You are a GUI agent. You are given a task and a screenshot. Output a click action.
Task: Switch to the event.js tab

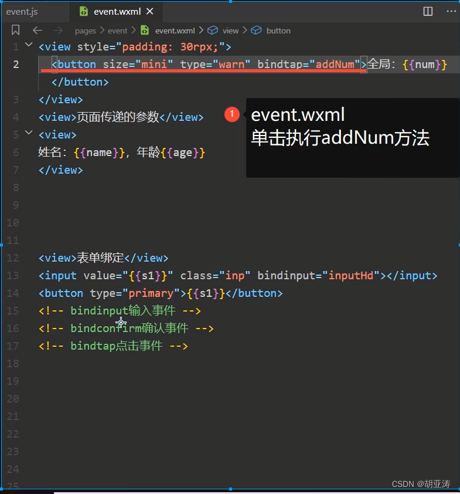pyautogui.click(x=22, y=12)
